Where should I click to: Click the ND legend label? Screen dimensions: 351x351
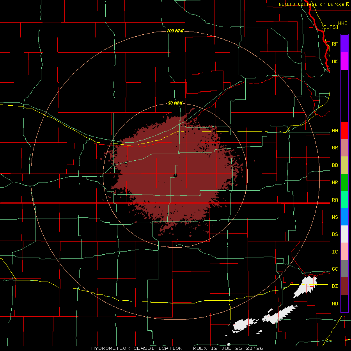[x=335, y=304]
